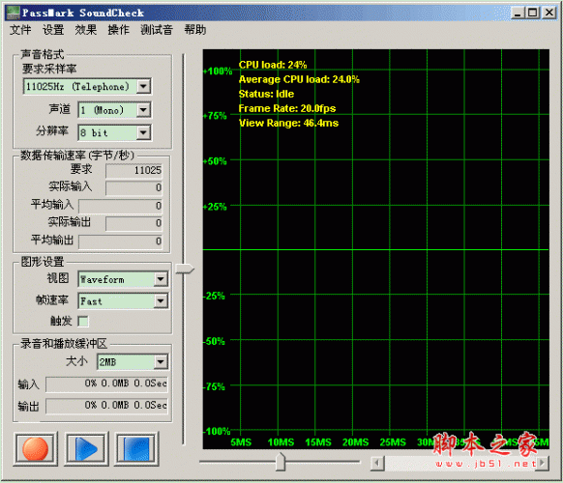Click the 15MS time axis label

pyautogui.click(x=318, y=442)
